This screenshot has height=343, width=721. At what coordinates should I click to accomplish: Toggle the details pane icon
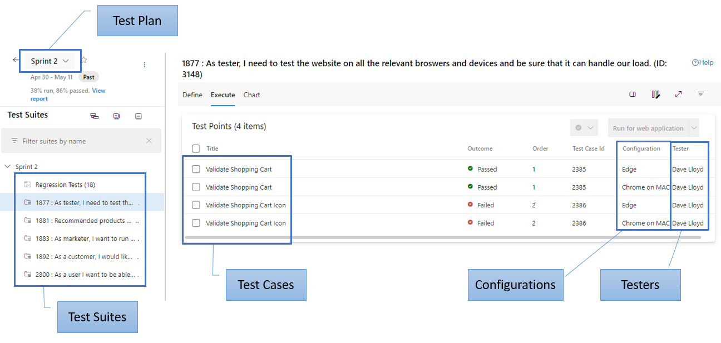point(633,94)
